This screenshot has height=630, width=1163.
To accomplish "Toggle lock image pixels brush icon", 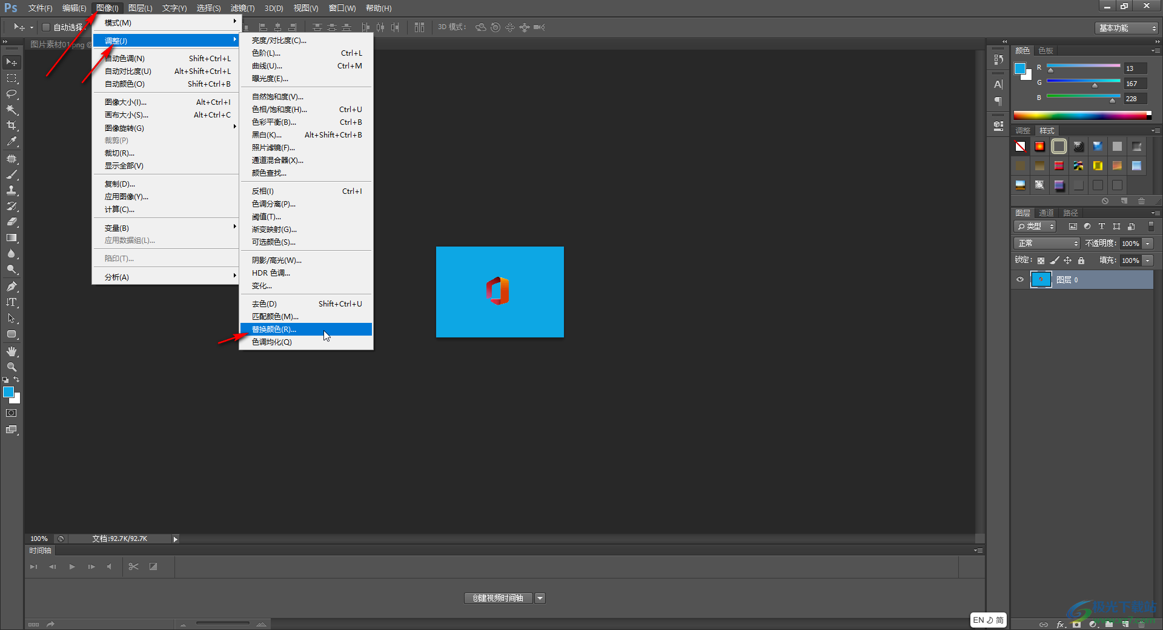I will [x=1055, y=260].
